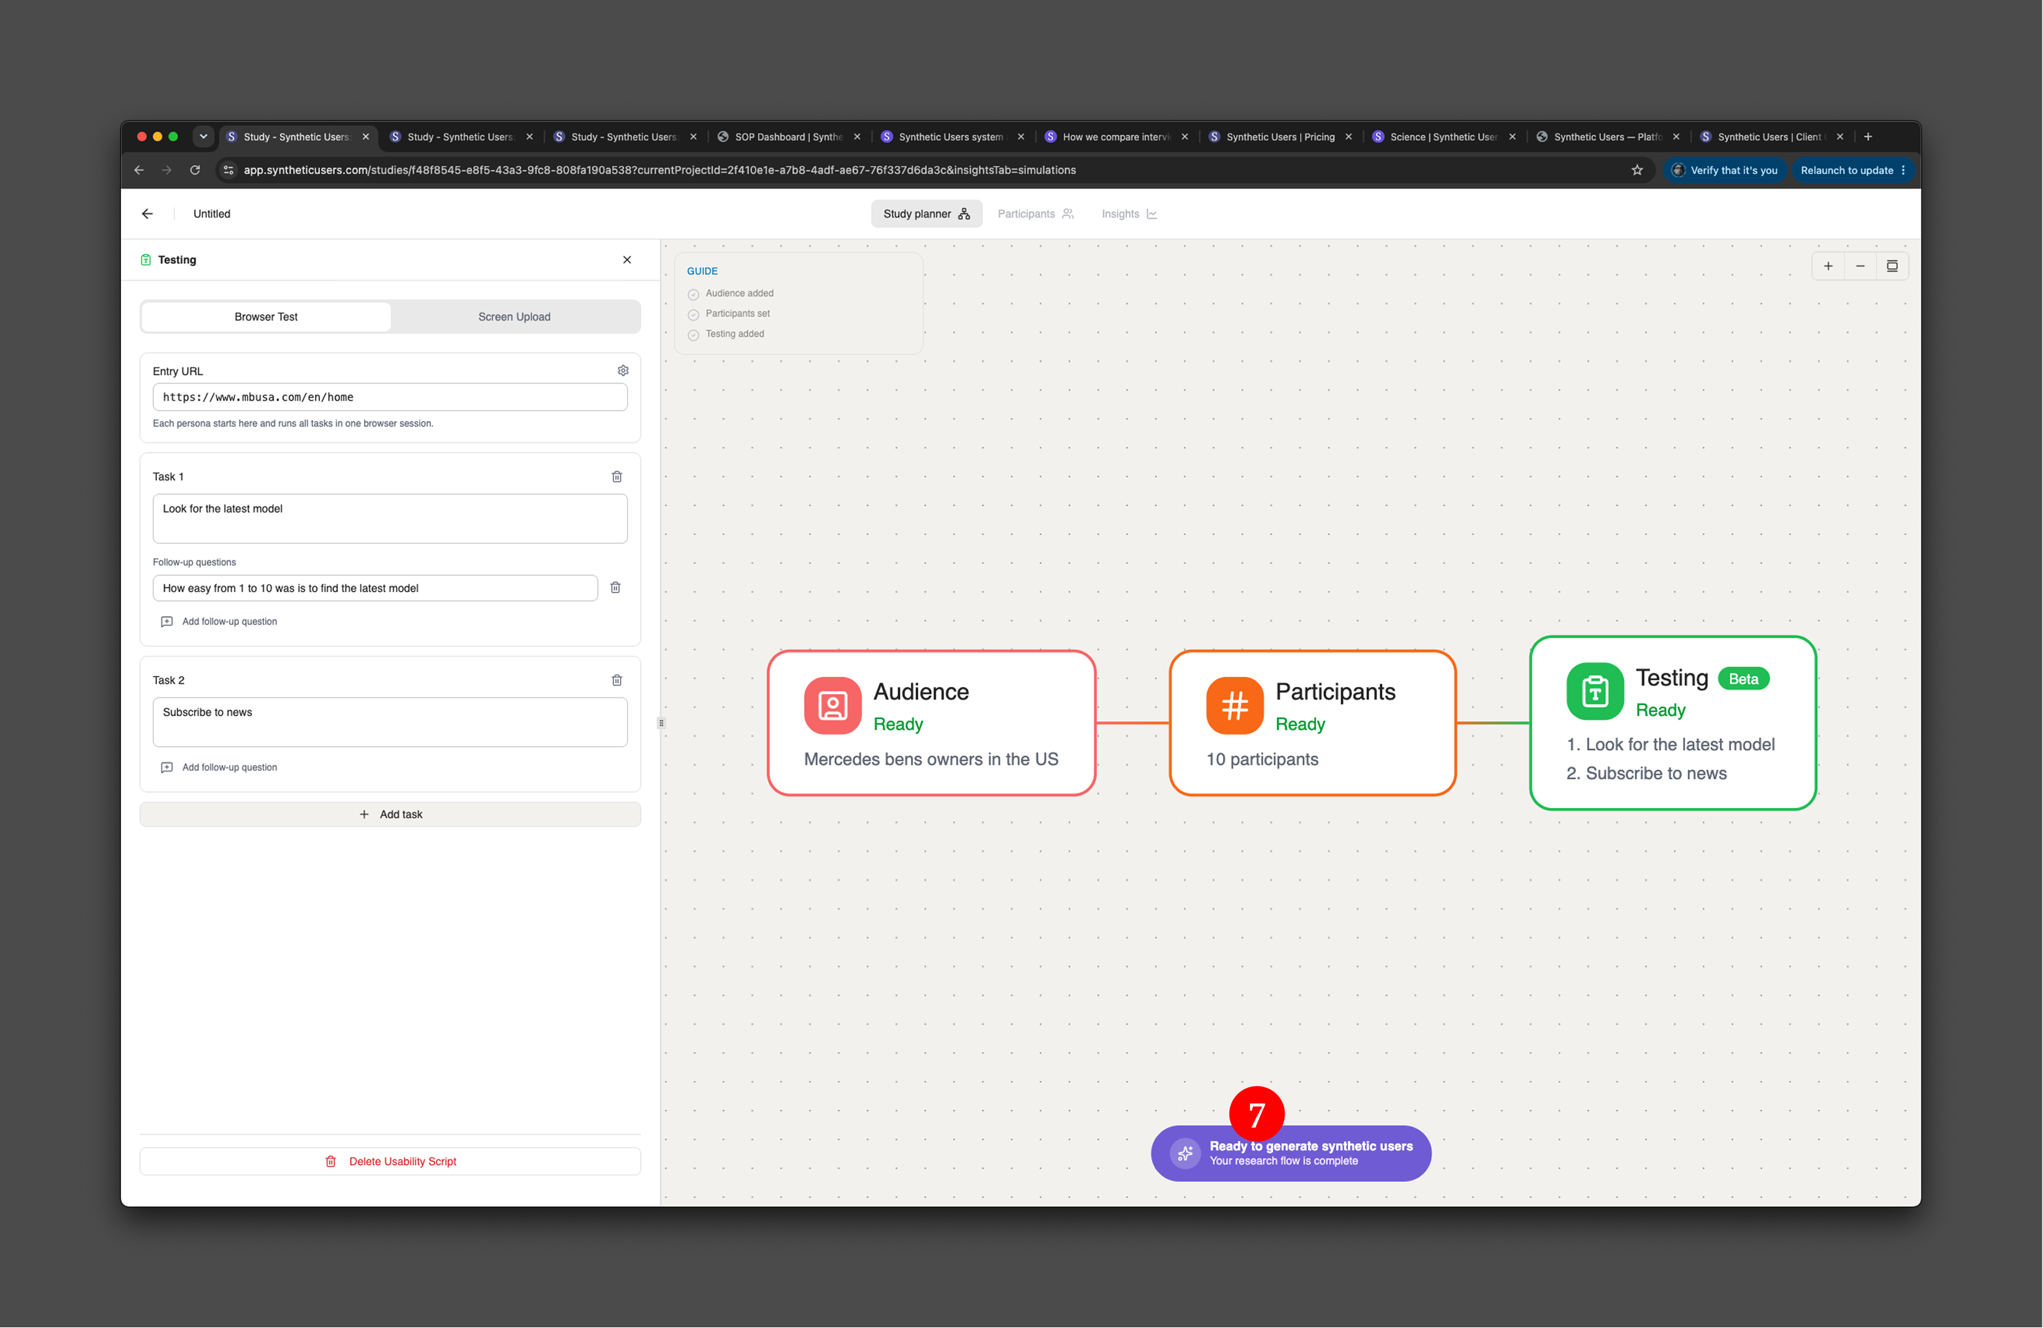This screenshot has width=2043, height=1328.
Task: Delete Task 1 with trash icon
Action: [x=616, y=477]
